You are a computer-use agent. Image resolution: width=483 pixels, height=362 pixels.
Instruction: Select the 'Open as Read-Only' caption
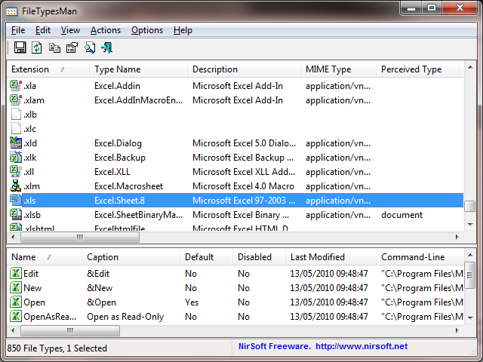[x=125, y=317]
